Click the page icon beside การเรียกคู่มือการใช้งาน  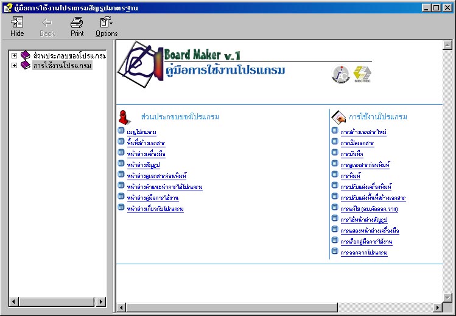point(335,240)
